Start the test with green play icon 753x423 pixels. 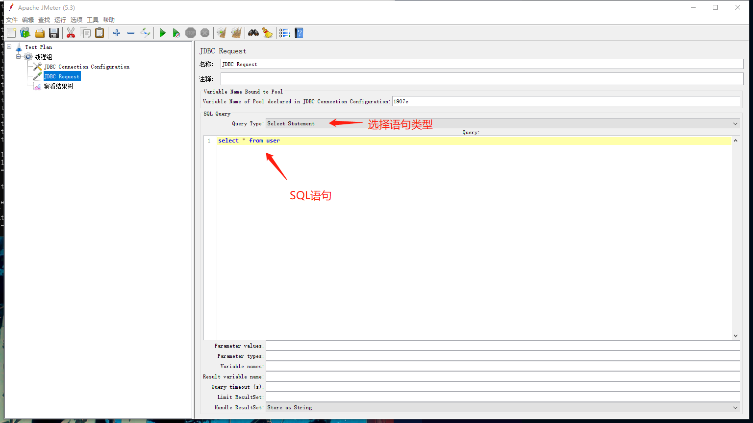click(x=162, y=33)
